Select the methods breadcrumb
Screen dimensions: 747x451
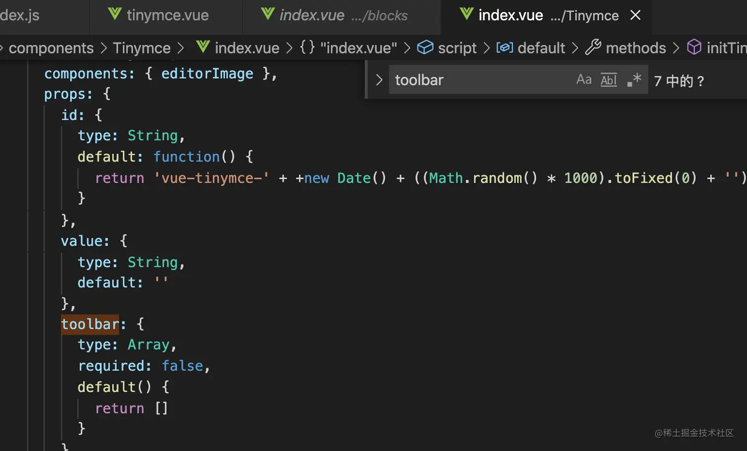click(x=636, y=48)
